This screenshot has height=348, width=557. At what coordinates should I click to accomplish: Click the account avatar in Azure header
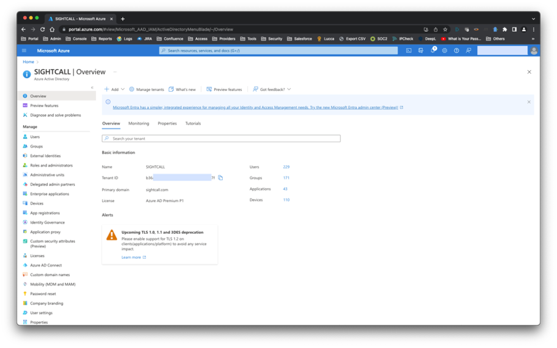tap(534, 51)
